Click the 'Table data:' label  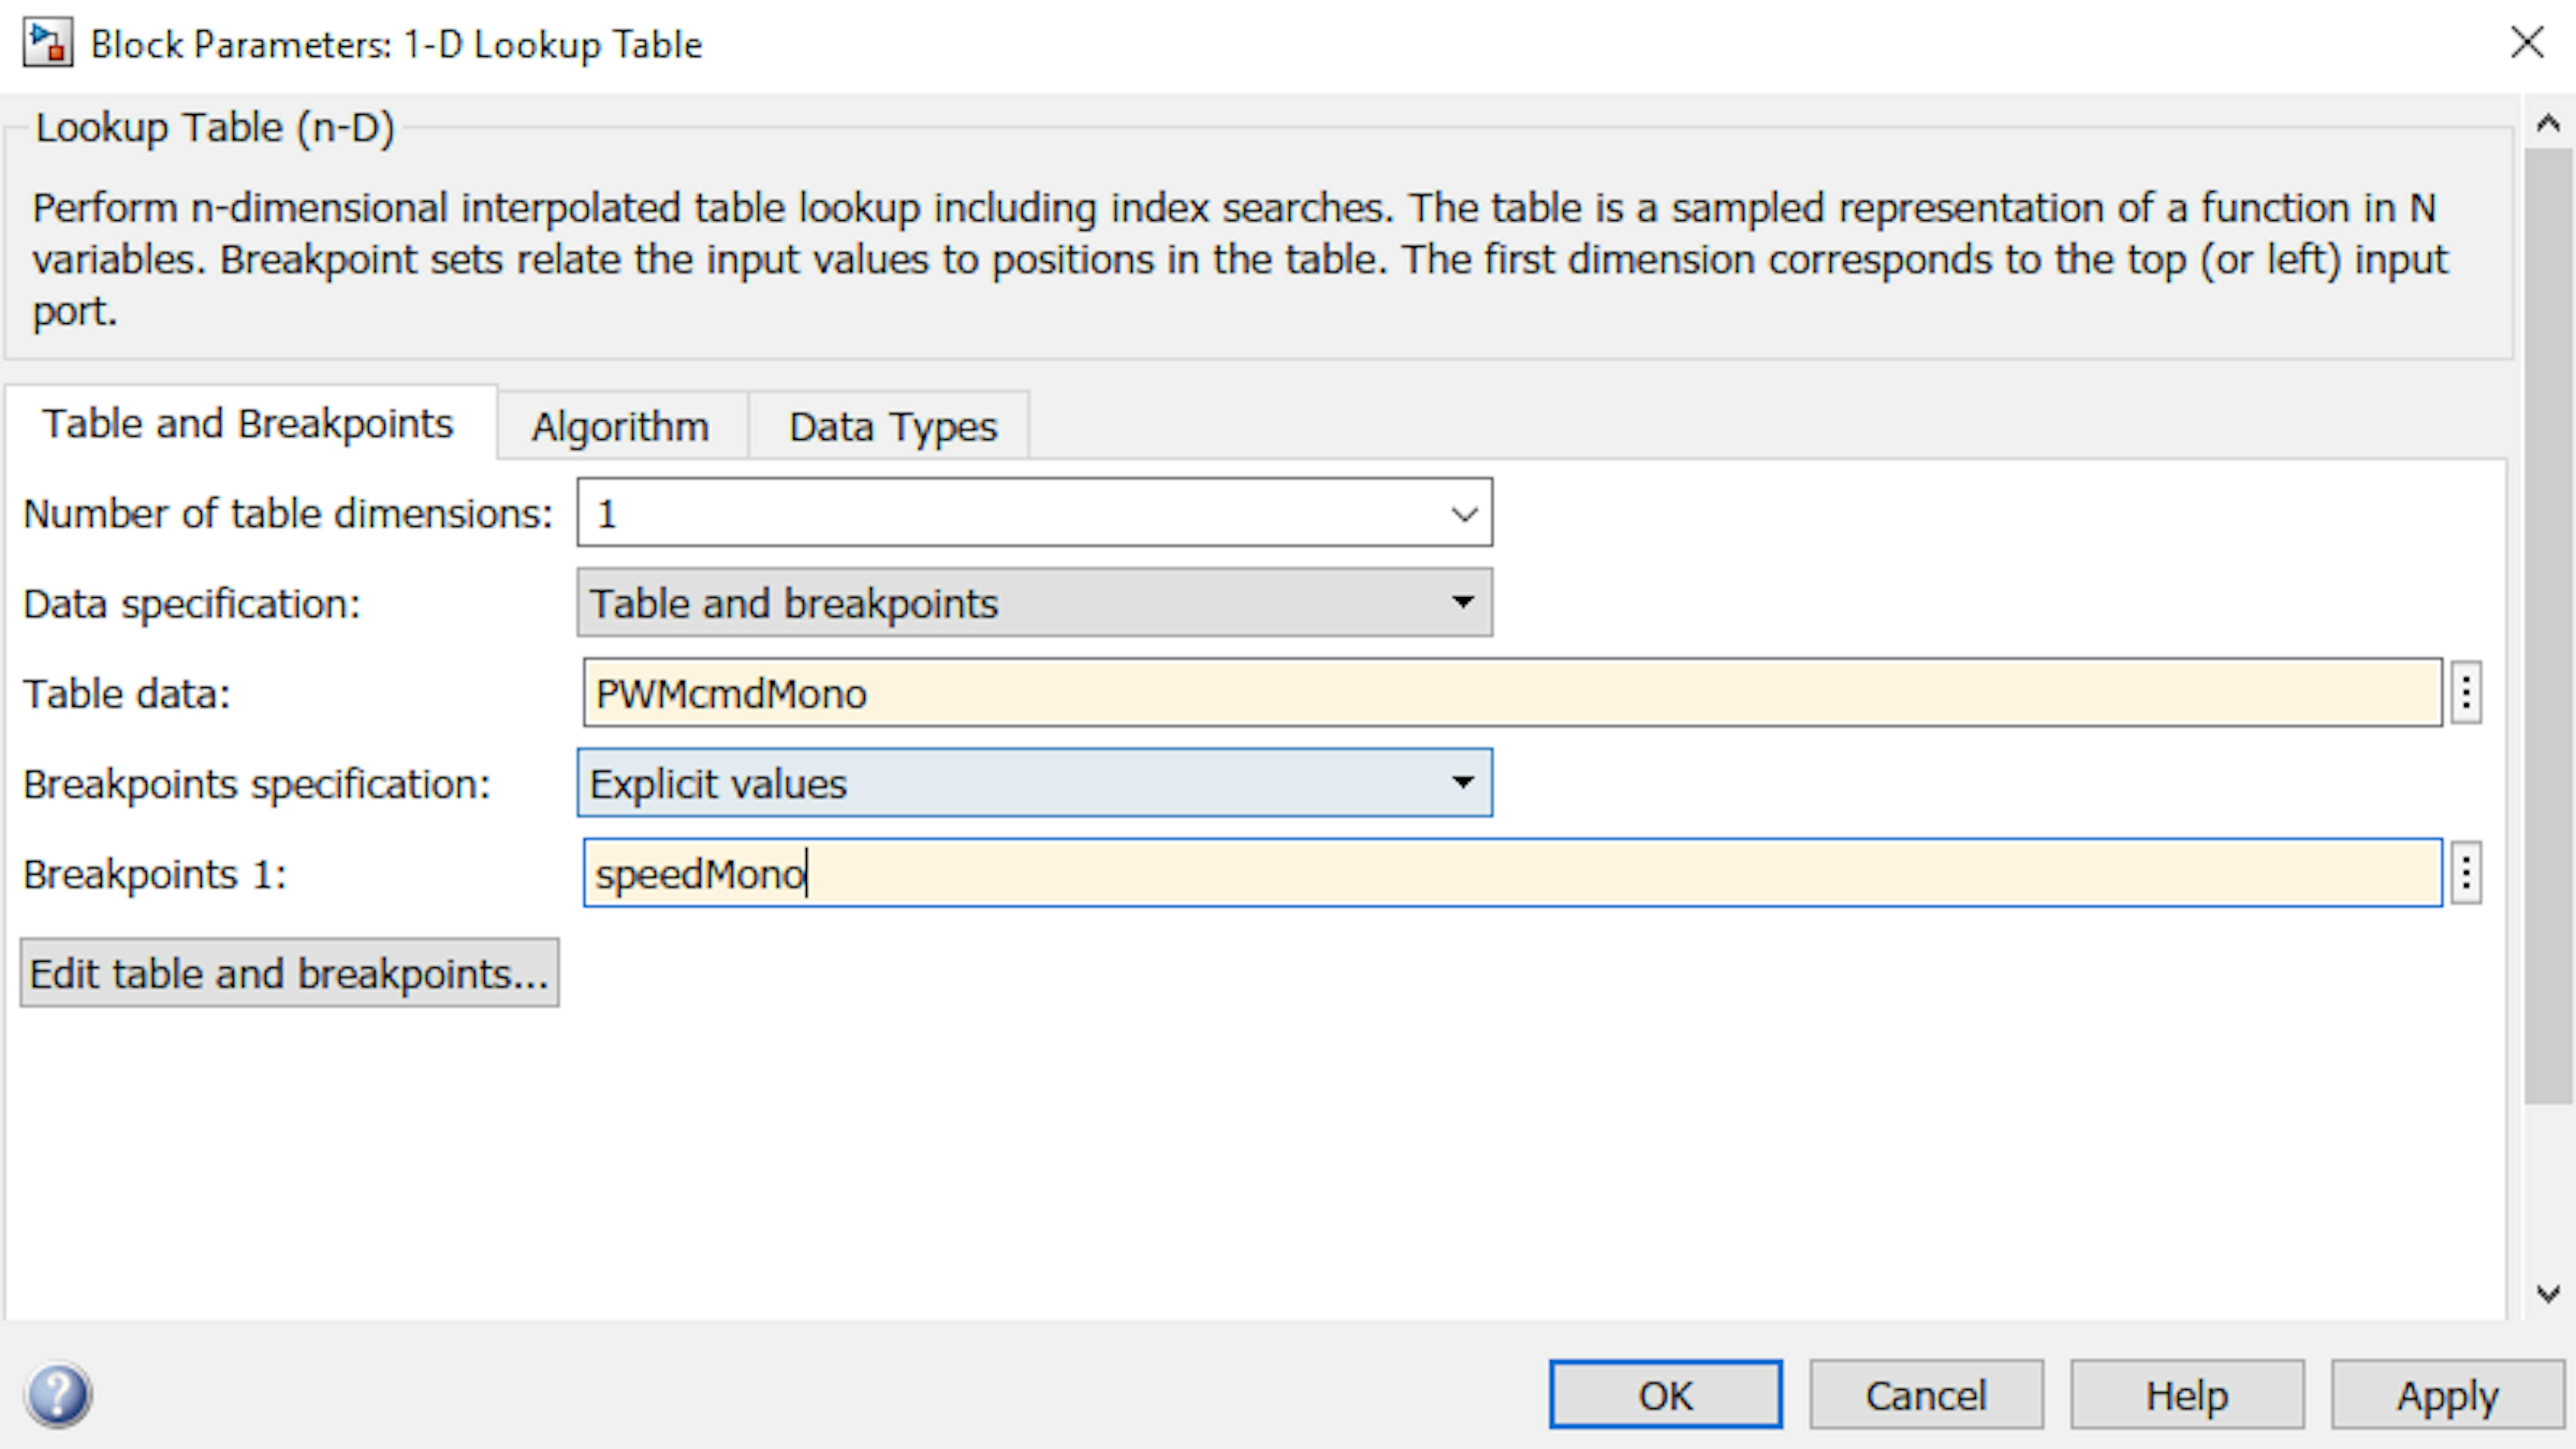127,694
